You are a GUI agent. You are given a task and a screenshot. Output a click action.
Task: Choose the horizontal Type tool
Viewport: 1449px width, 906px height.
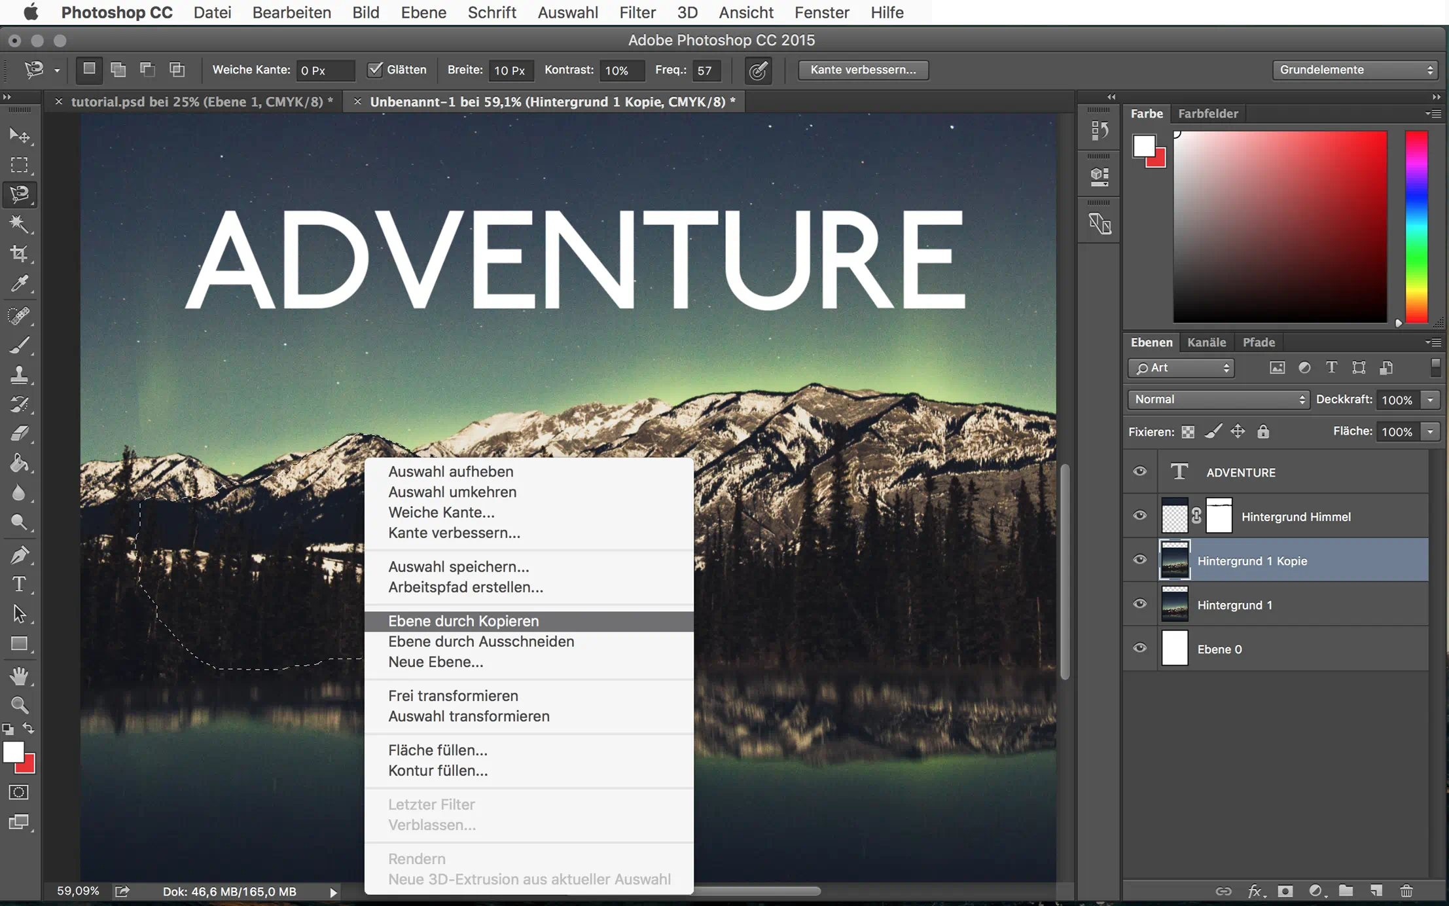tap(20, 584)
